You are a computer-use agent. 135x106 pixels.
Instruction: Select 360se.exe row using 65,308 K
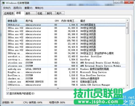coord(66,34)
